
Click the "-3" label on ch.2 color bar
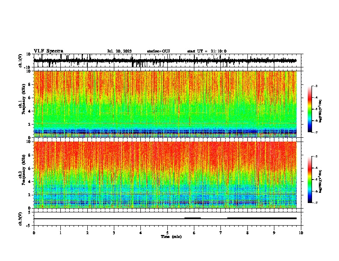click(x=316, y=157)
